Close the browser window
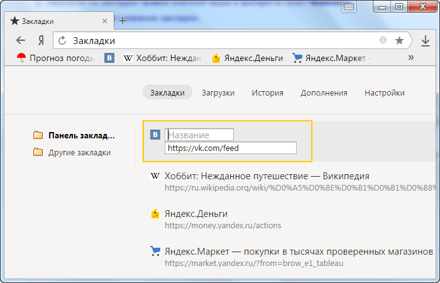440x283 pixels. coord(422,6)
